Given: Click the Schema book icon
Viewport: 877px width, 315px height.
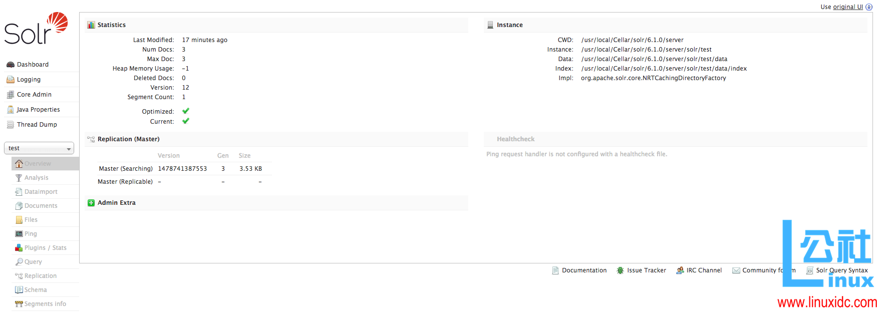Looking at the screenshot, I should coord(19,290).
